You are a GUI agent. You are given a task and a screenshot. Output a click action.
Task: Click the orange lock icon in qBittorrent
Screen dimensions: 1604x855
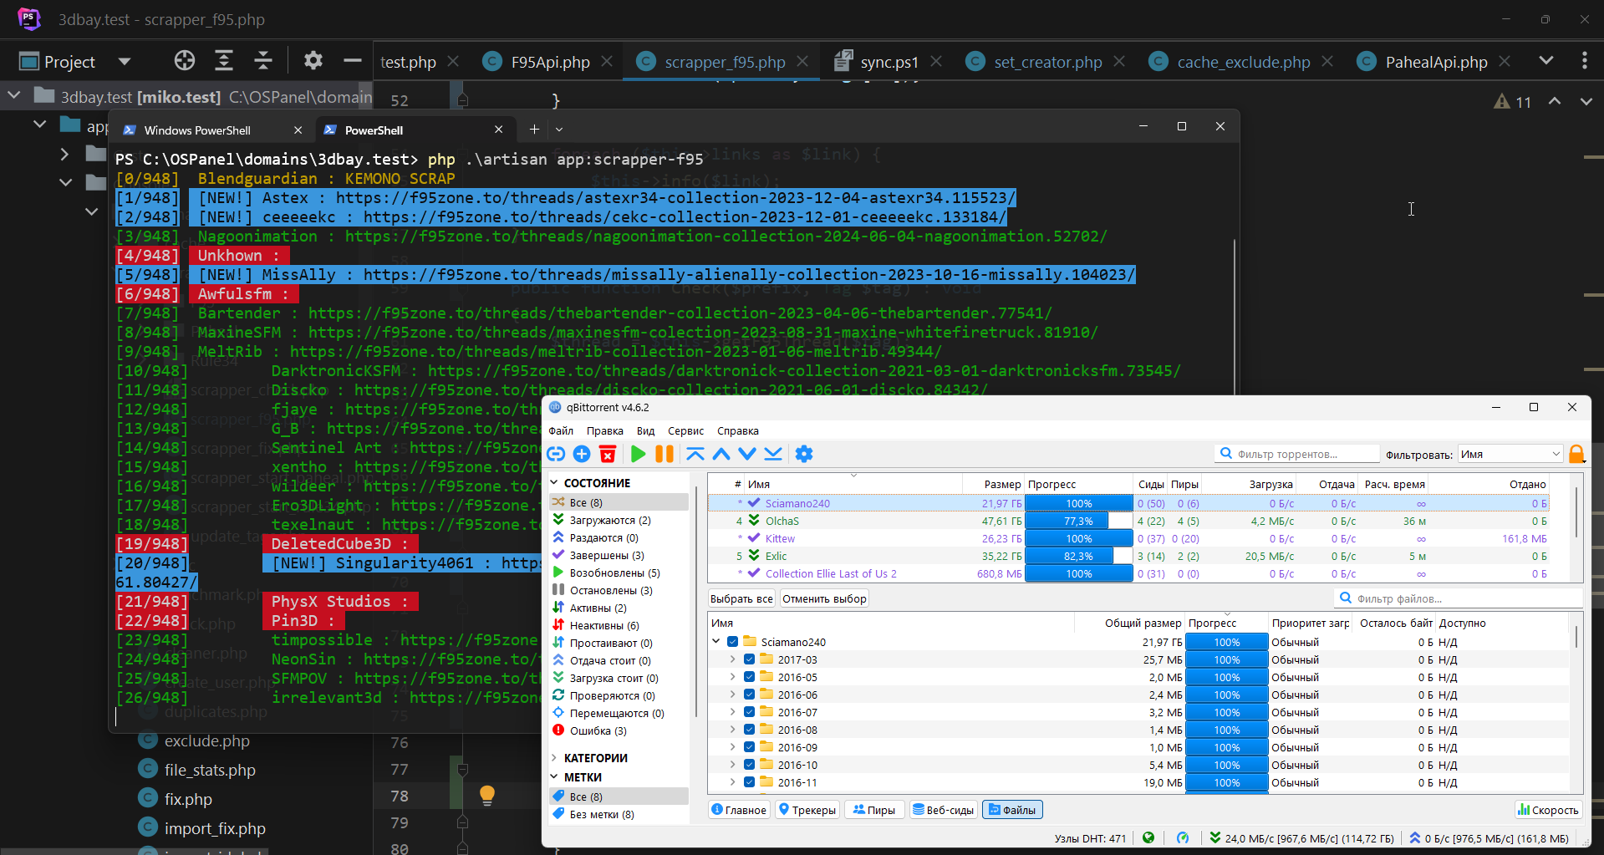pyautogui.click(x=1576, y=454)
